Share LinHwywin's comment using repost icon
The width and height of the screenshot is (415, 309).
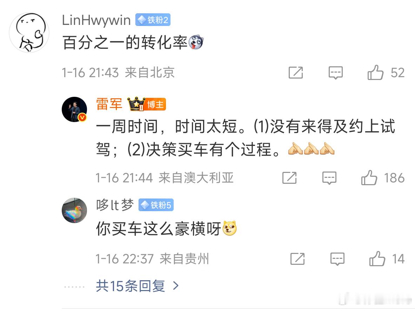point(296,73)
